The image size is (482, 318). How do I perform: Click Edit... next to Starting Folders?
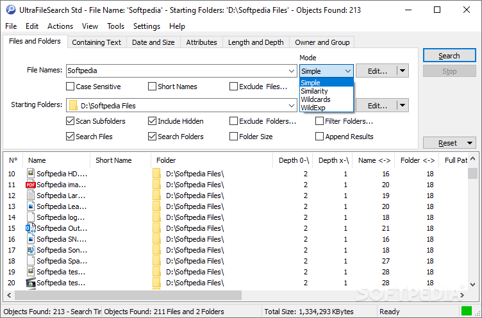click(x=377, y=106)
